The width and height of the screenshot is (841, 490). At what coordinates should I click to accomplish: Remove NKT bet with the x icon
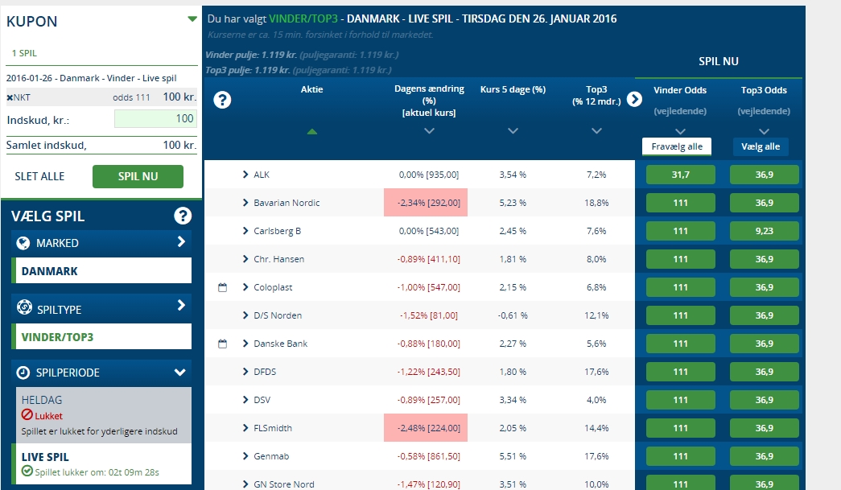coord(10,97)
